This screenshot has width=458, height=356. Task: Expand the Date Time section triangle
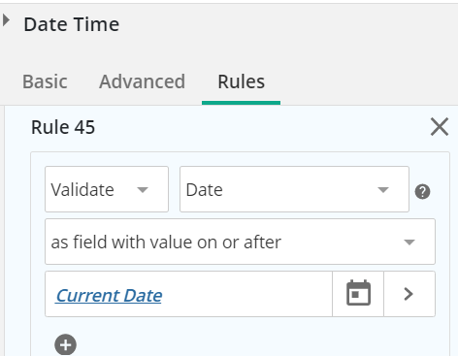click(x=6, y=20)
